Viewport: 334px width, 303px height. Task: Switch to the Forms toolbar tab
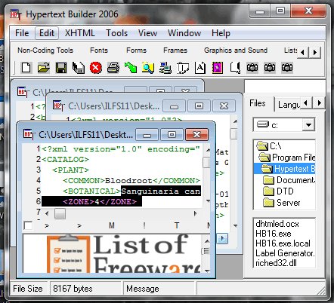click(136, 50)
